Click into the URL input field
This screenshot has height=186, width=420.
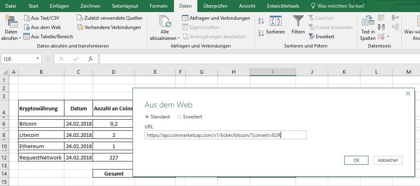pos(226,135)
